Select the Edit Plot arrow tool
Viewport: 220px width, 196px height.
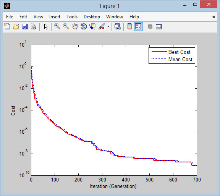click(x=46, y=26)
